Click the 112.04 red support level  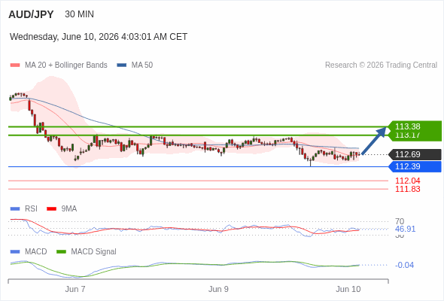(407, 181)
